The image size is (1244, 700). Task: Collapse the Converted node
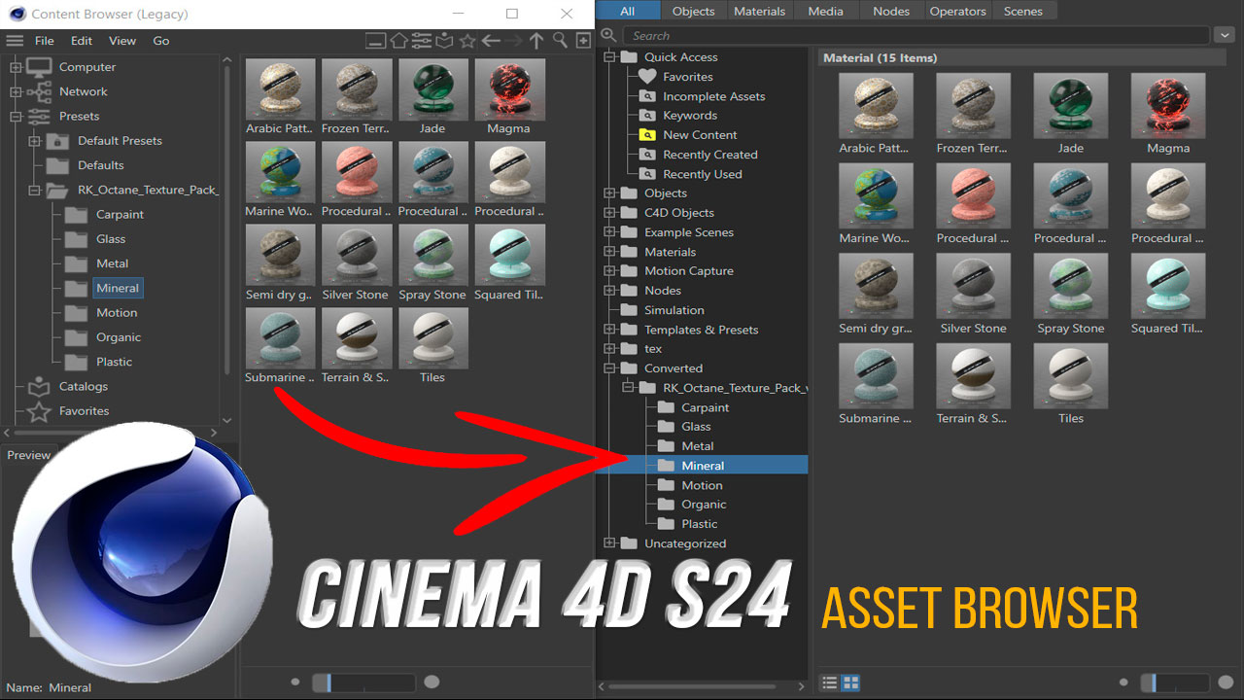point(609,368)
